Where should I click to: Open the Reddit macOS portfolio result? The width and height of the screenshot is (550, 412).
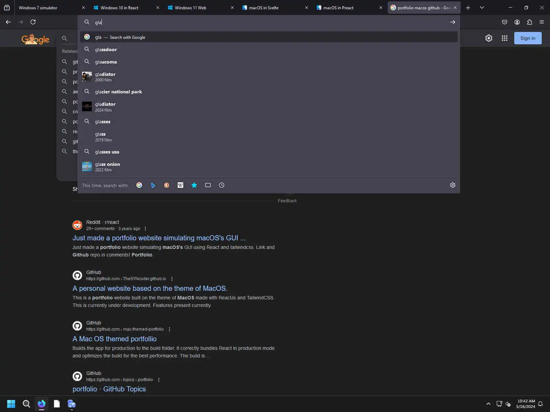pyautogui.click(x=159, y=238)
